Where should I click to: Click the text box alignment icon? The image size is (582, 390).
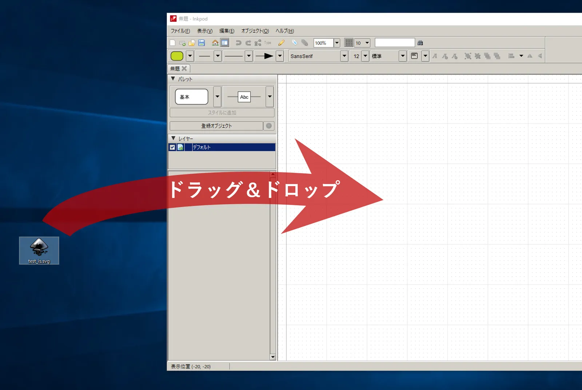coord(414,56)
